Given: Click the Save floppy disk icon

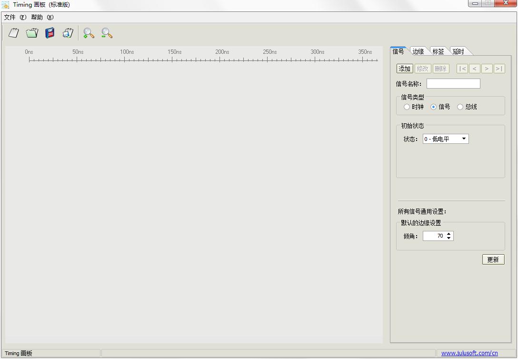Looking at the screenshot, I should pos(50,33).
